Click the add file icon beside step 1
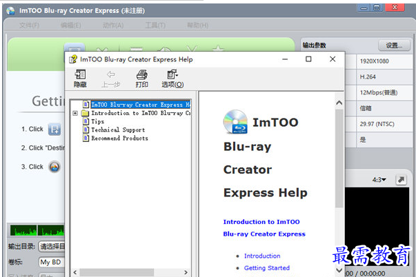Viewport: 416px width, 277px height. pos(55,130)
